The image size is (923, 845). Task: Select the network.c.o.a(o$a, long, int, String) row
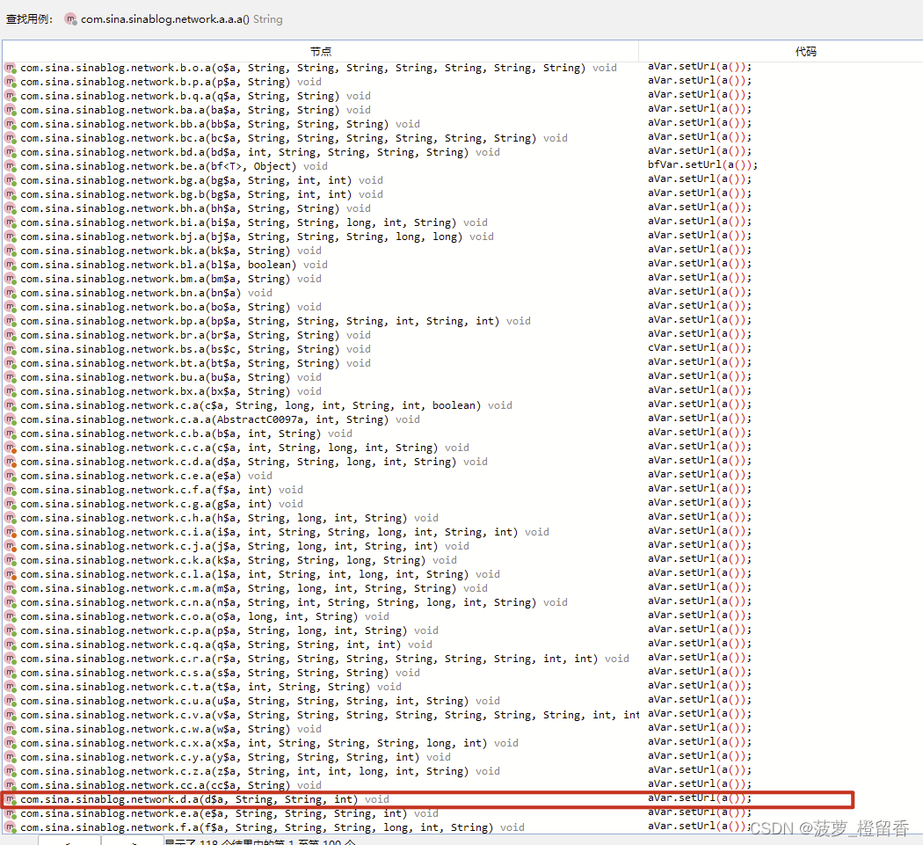click(462, 617)
